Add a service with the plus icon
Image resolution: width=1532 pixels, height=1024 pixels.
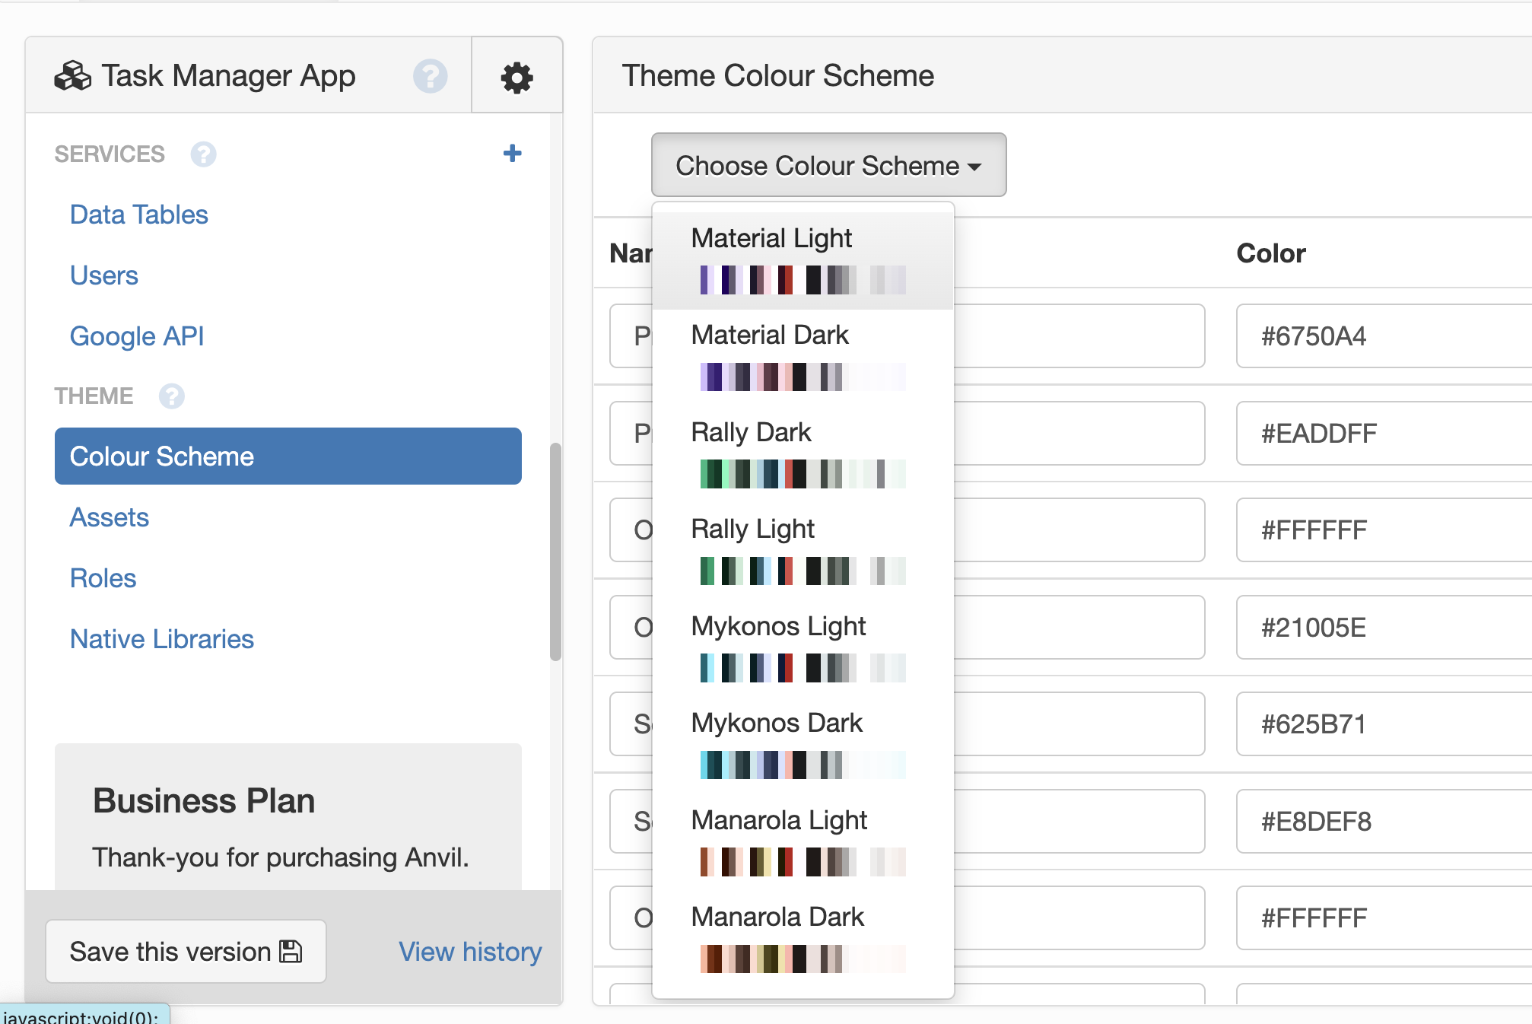pos(513,153)
